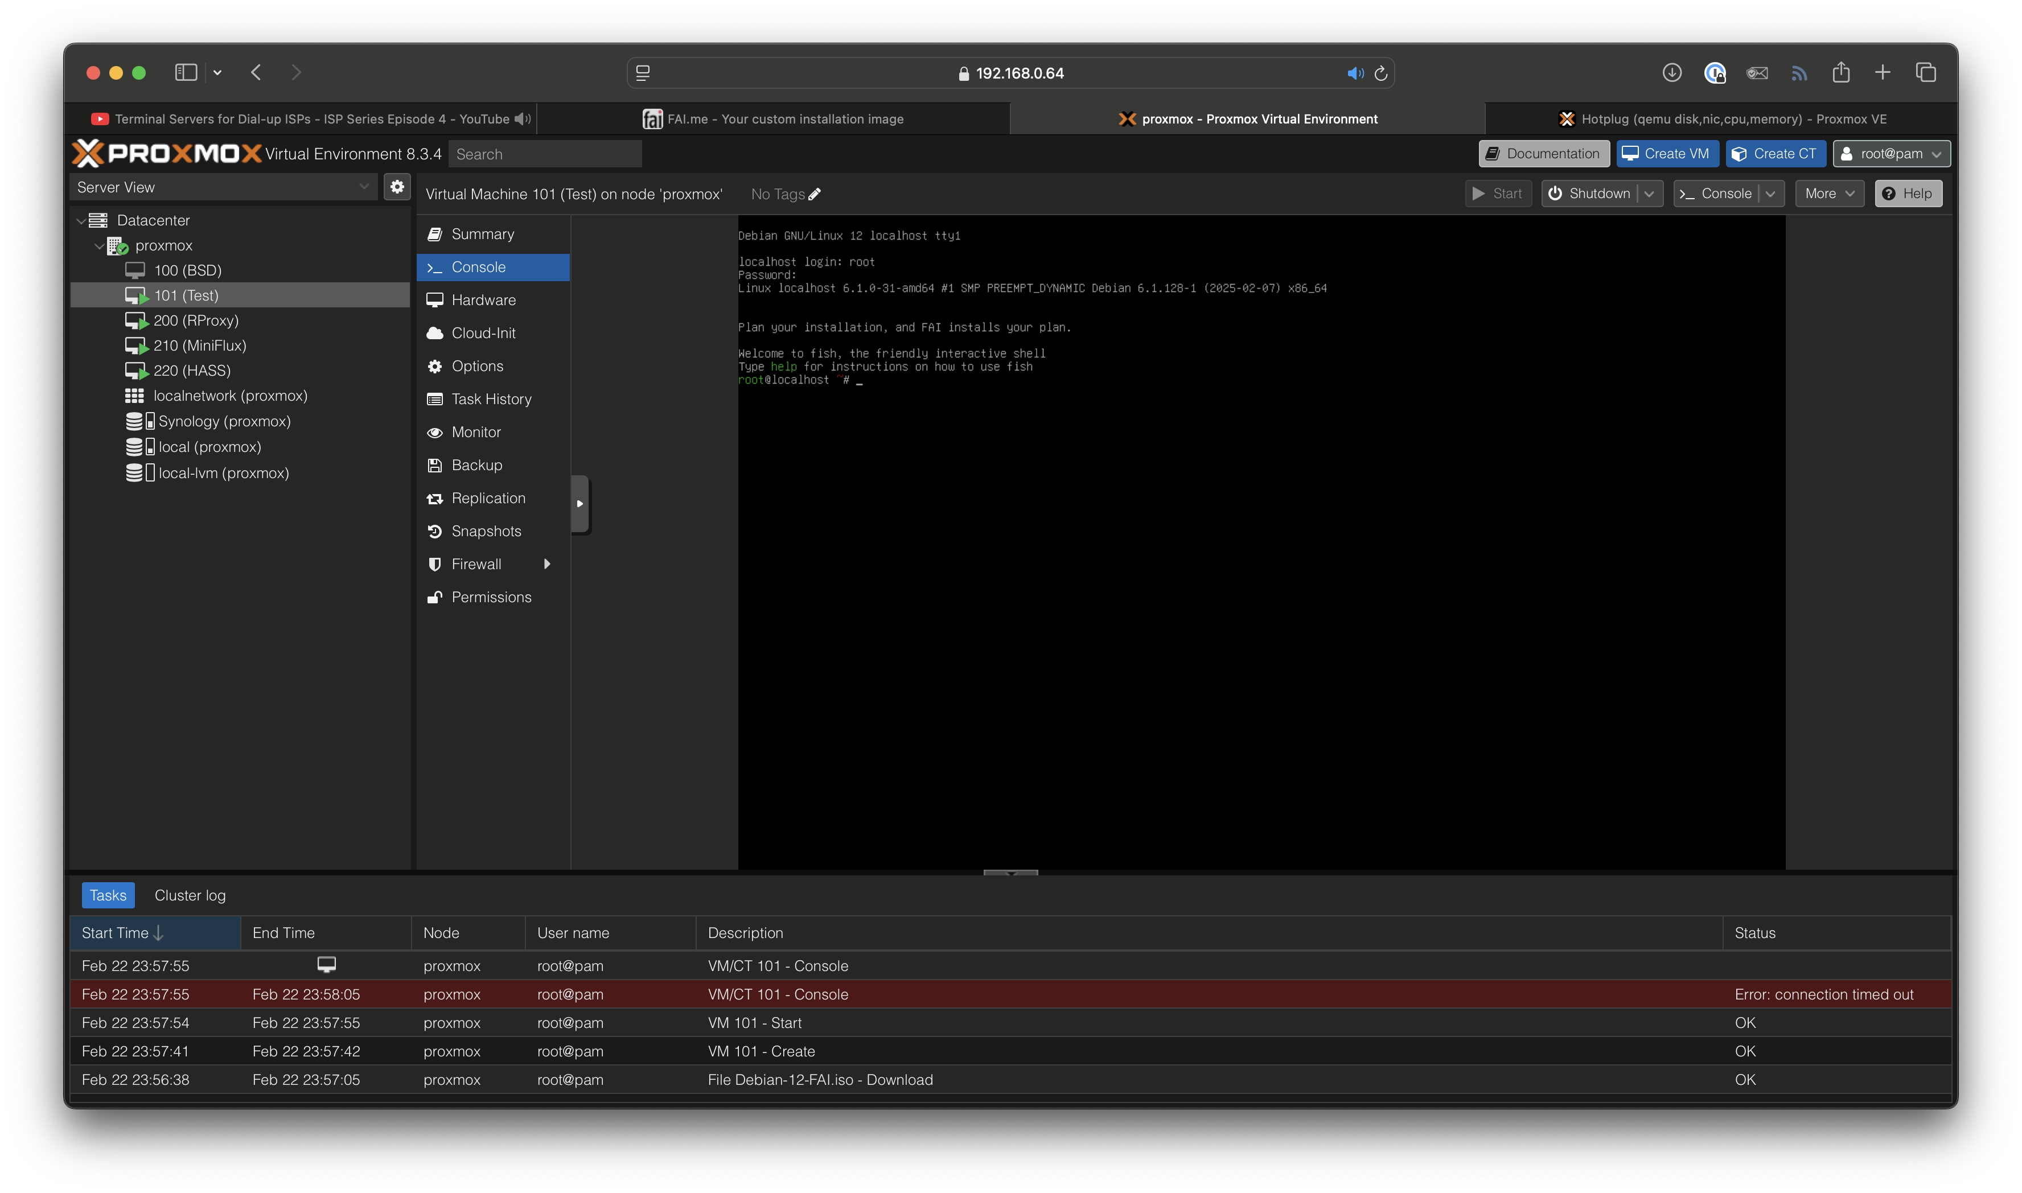Click the Share icon in Safari toolbar
The height and width of the screenshot is (1193, 2022).
1841,72
